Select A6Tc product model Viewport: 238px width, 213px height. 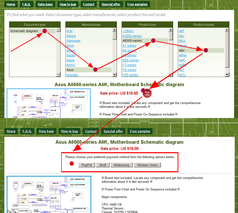coord(182,75)
